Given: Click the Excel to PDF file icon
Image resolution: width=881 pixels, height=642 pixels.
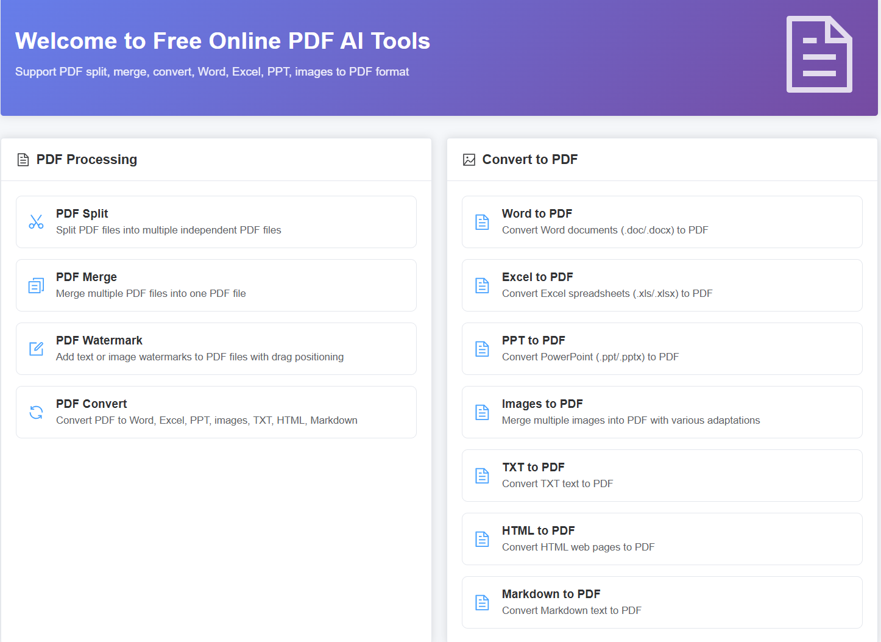Looking at the screenshot, I should click(x=482, y=285).
